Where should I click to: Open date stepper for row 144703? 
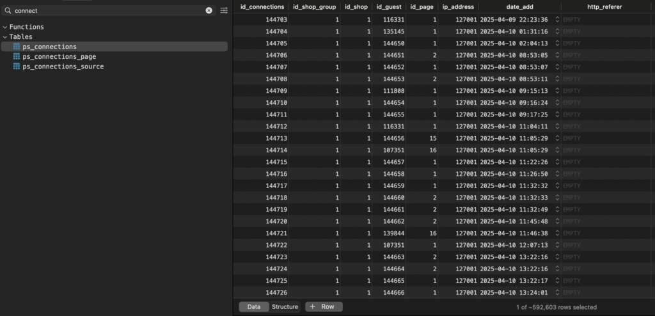[x=556, y=20]
